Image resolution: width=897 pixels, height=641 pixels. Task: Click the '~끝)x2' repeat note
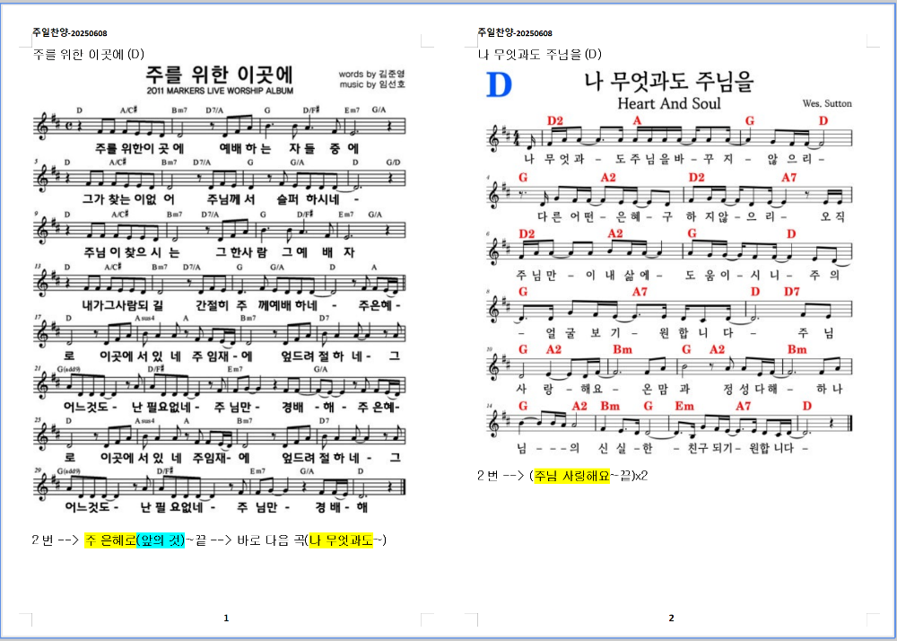629,476
